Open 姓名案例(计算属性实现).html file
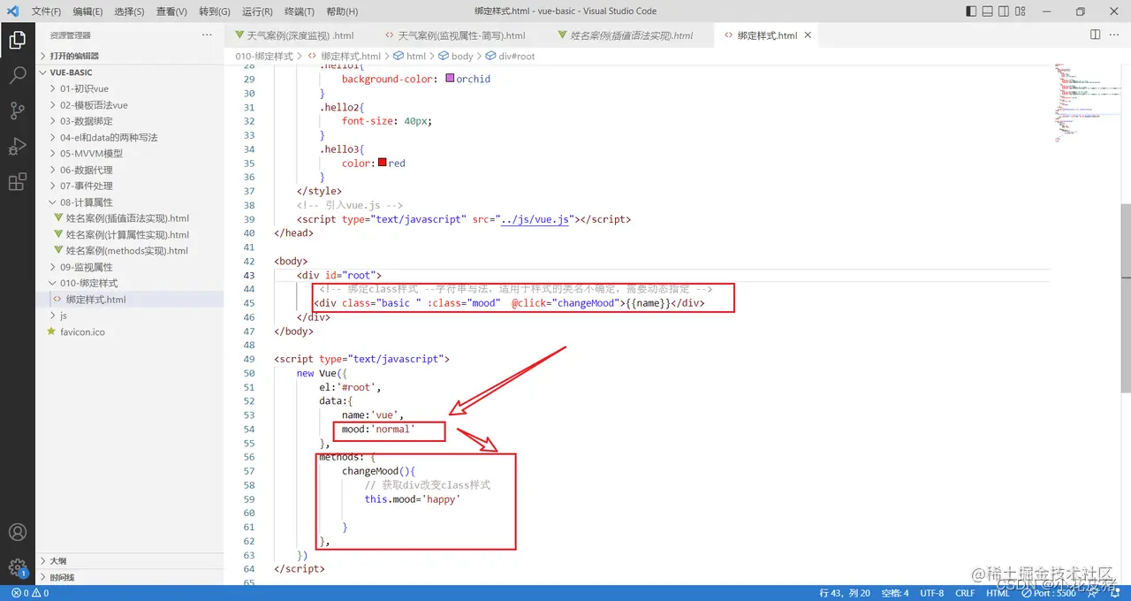 129,234
